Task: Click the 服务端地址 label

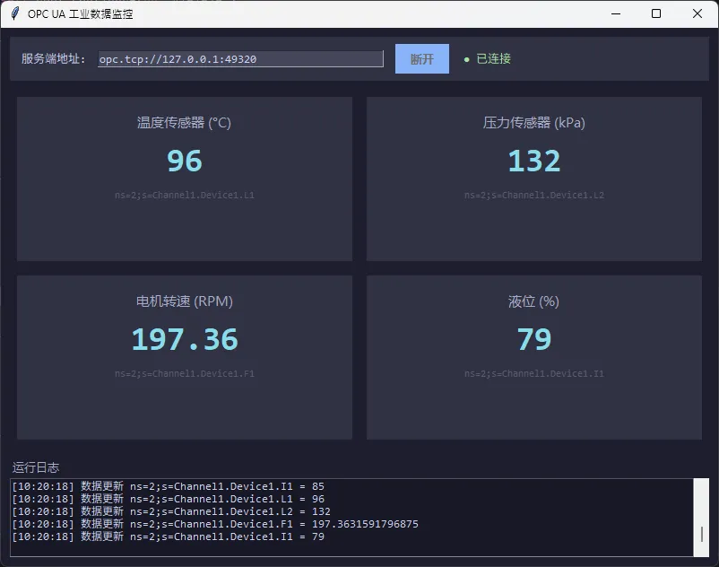Action: 53,58
